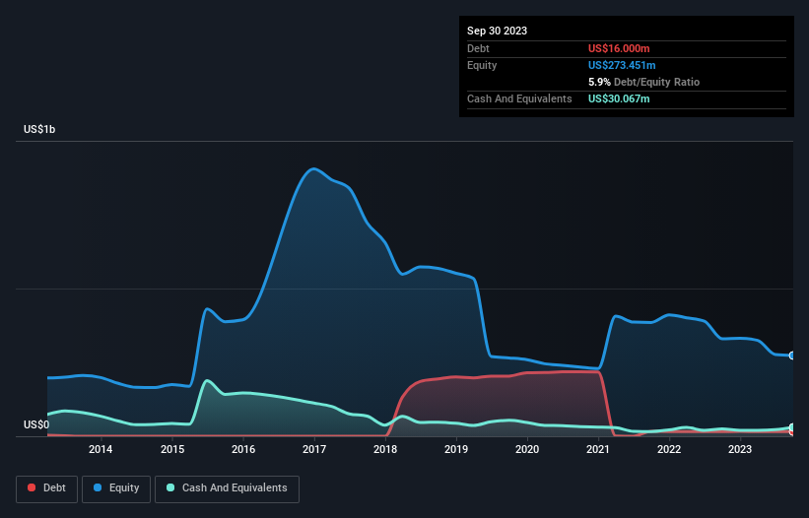Click the blue Equity legend dot

point(98,487)
